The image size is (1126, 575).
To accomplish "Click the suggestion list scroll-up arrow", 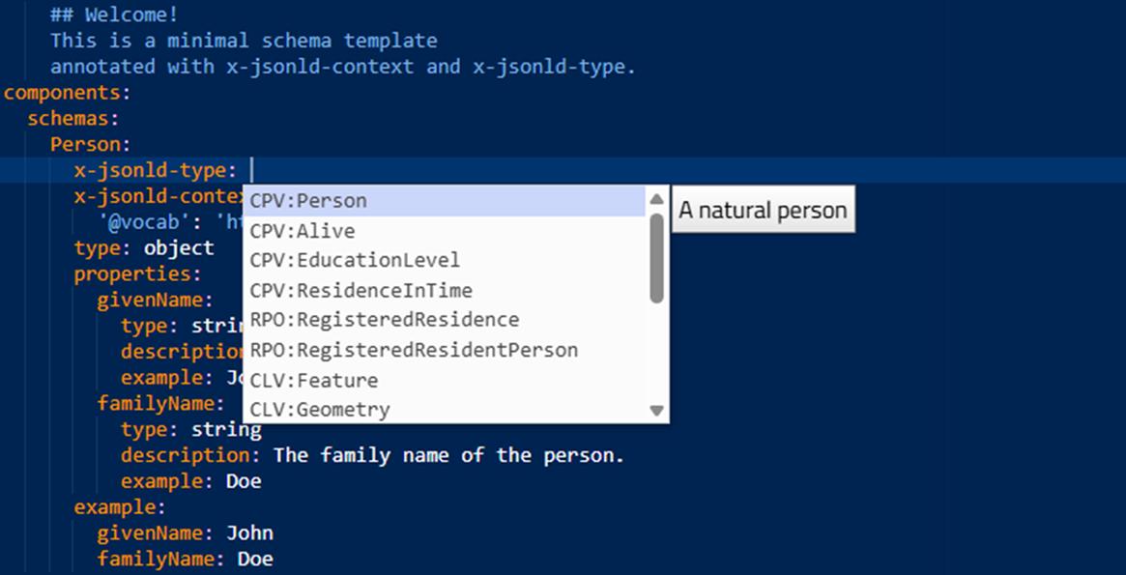I will coord(656,199).
